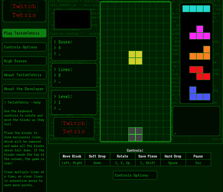The height and width of the screenshot is (192, 223).
Task: Click the Pause header cell
Action: point(198,156)
